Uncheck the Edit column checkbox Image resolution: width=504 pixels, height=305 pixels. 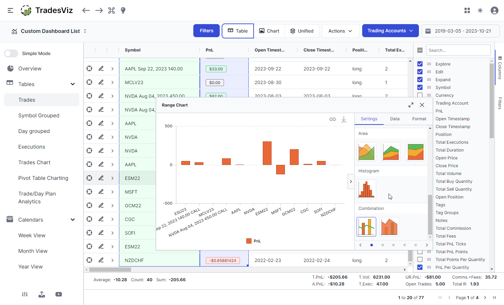tap(420, 72)
